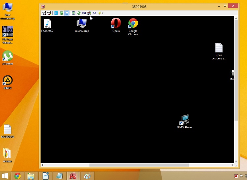Select resume folder on local desktop
This screenshot has height=180, width=247.
pyautogui.click(x=7, y=155)
